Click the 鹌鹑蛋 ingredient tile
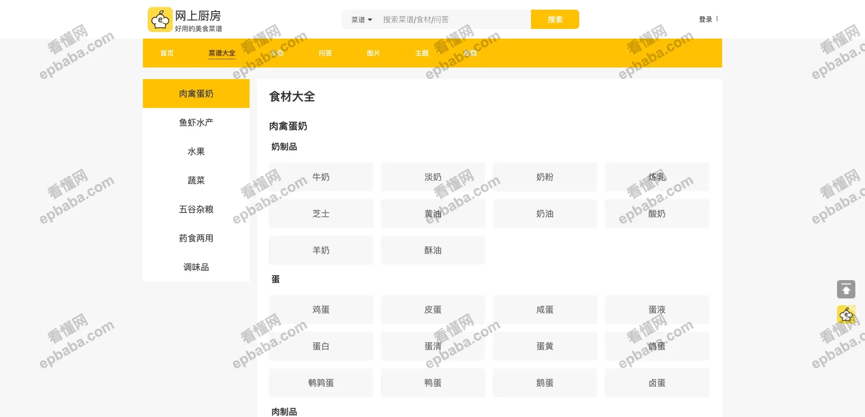The image size is (865, 417). click(321, 383)
